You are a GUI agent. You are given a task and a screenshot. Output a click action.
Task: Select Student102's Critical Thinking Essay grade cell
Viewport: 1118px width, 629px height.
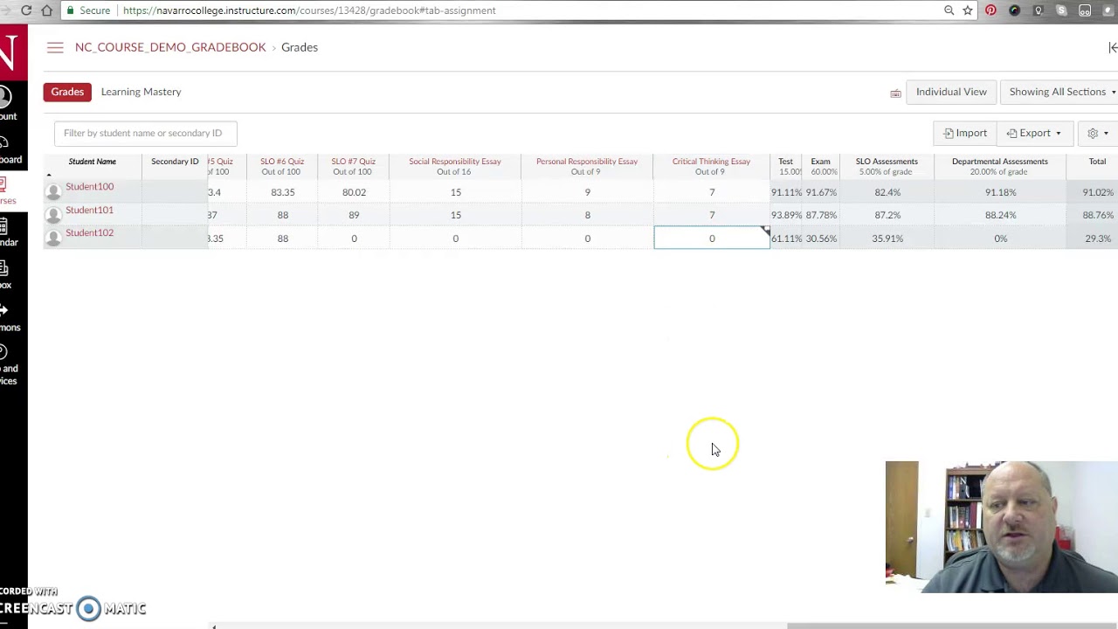[711, 238]
